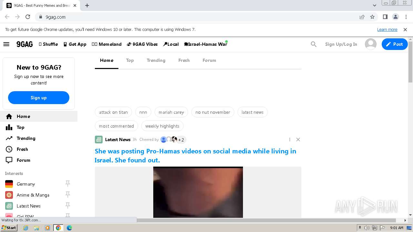Open Microsoft Edge from the taskbar
Viewport: 413px width, 232px height.
tap(69, 228)
